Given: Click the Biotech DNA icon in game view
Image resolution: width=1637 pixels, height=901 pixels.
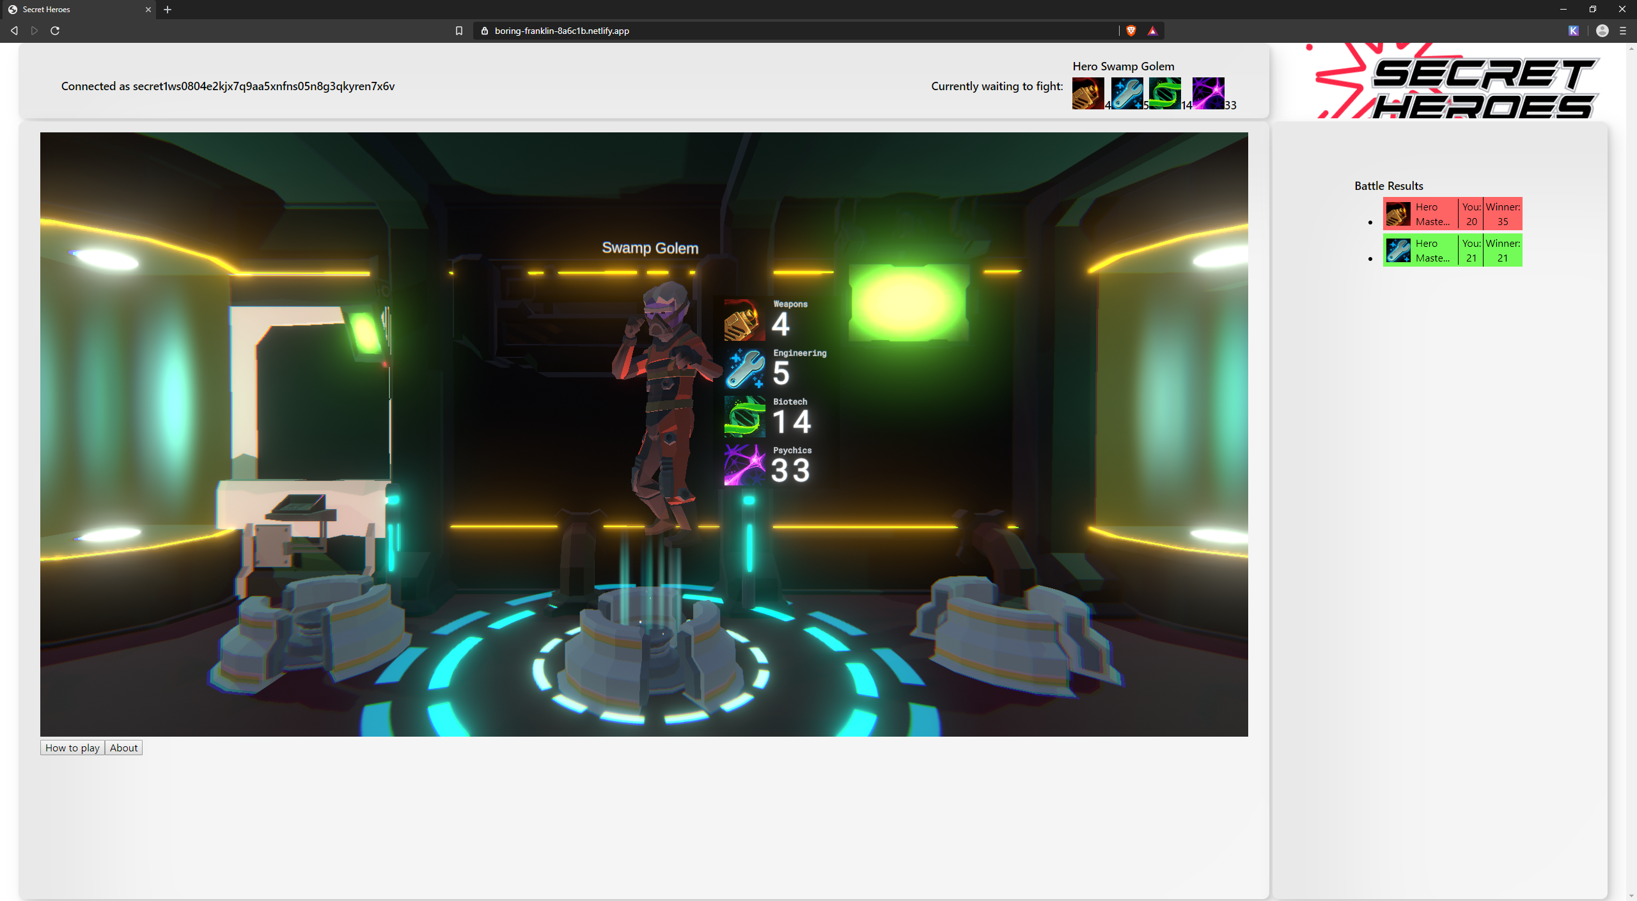Looking at the screenshot, I should click(744, 417).
